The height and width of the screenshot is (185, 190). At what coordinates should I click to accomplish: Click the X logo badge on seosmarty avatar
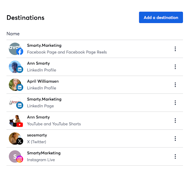tap(20, 141)
